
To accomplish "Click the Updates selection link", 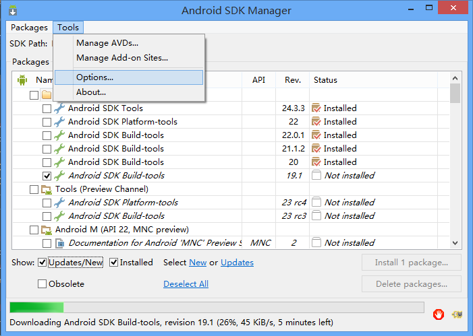I will pos(237,263).
